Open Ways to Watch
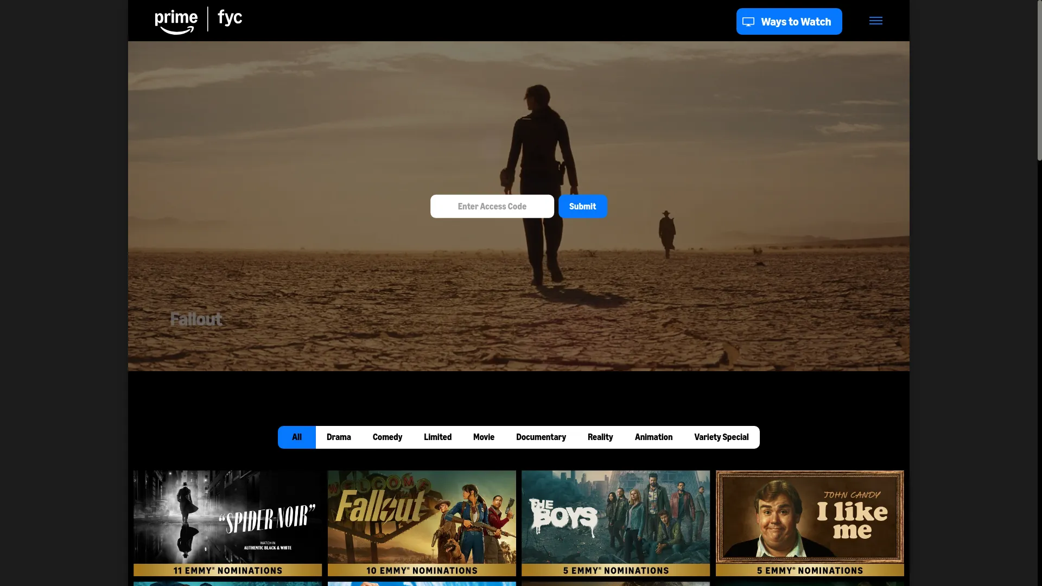Screen dimensions: 1042x586 789,22
